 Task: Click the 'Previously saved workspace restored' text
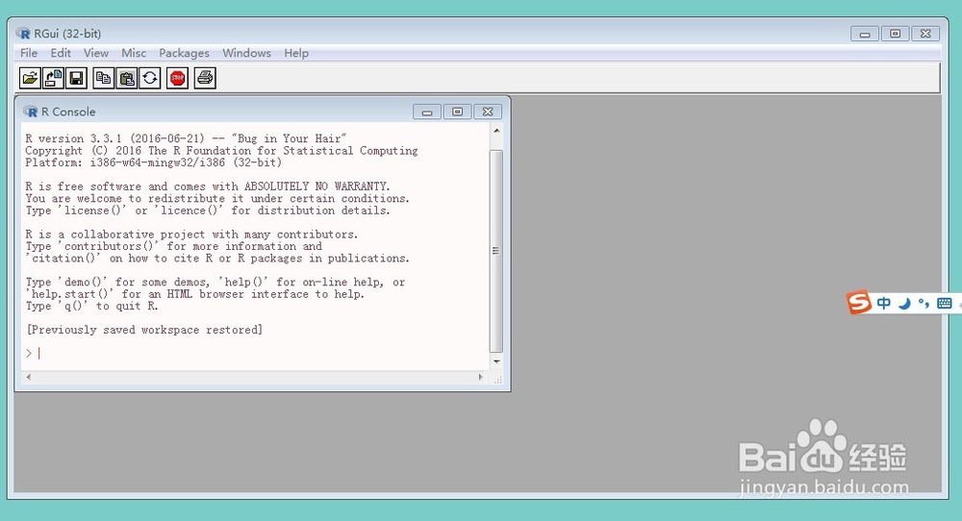click(x=144, y=330)
